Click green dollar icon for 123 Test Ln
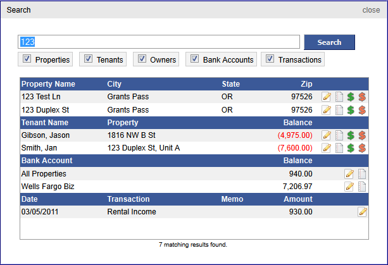 point(350,97)
